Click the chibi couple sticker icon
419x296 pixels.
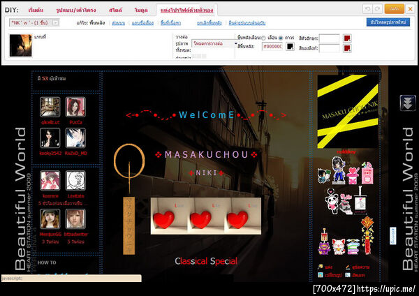click(x=324, y=176)
